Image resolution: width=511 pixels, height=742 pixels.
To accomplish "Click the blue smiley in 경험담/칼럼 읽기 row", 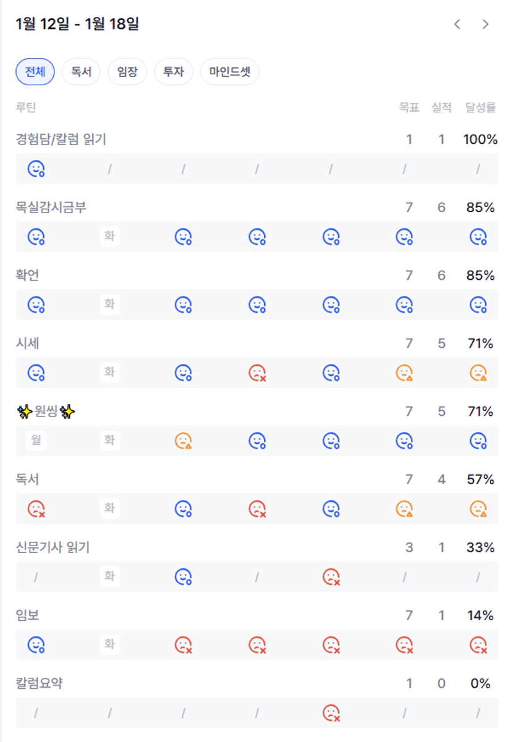I will 36,169.
